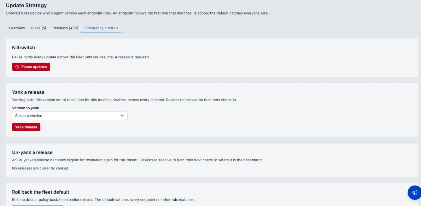The image size is (421, 206).
Task: Click the pause icon inside Pause updates
Action: 17,67
